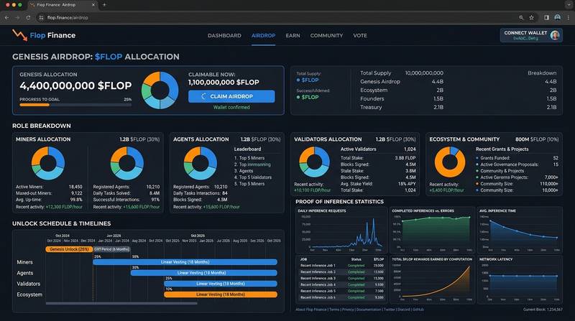Select the green $FLOP legend entry
575x321 pixels.
click(308, 97)
